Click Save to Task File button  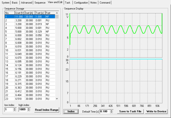(130, 111)
